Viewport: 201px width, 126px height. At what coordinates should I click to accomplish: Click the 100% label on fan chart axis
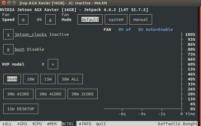pyautogui.click(x=190, y=34)
